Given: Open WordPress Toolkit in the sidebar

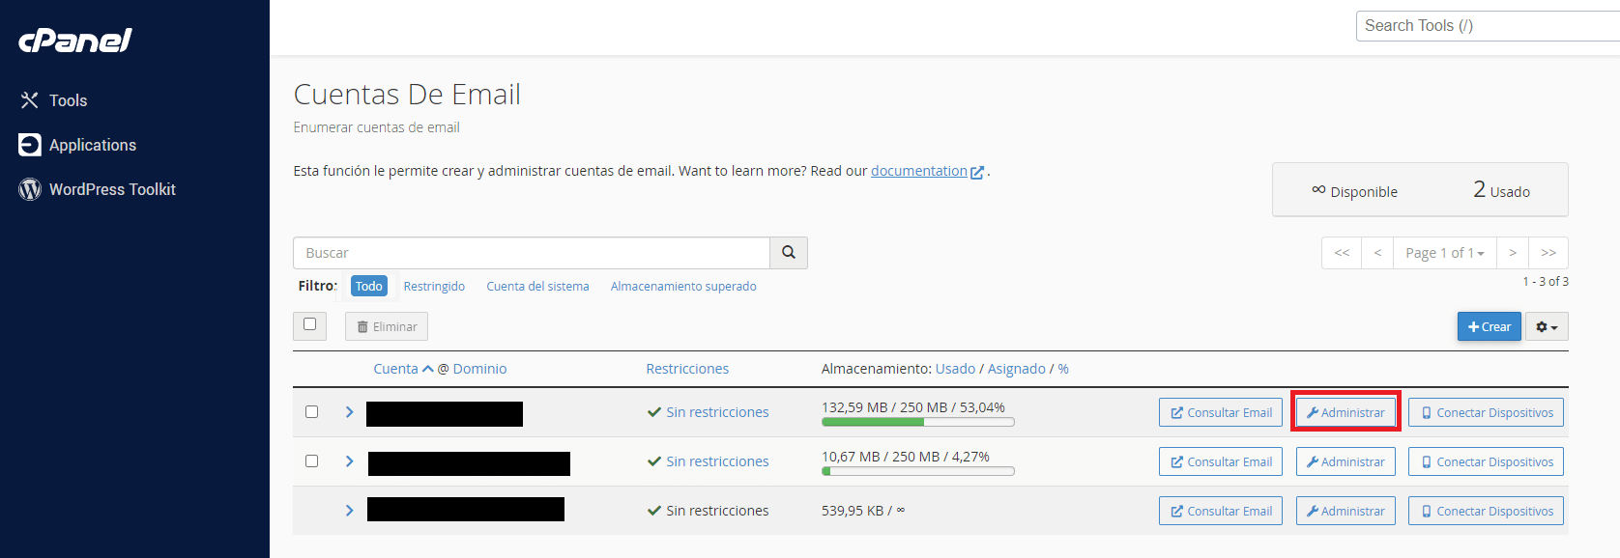Looking at the screenshot, I should coord(112,189).
